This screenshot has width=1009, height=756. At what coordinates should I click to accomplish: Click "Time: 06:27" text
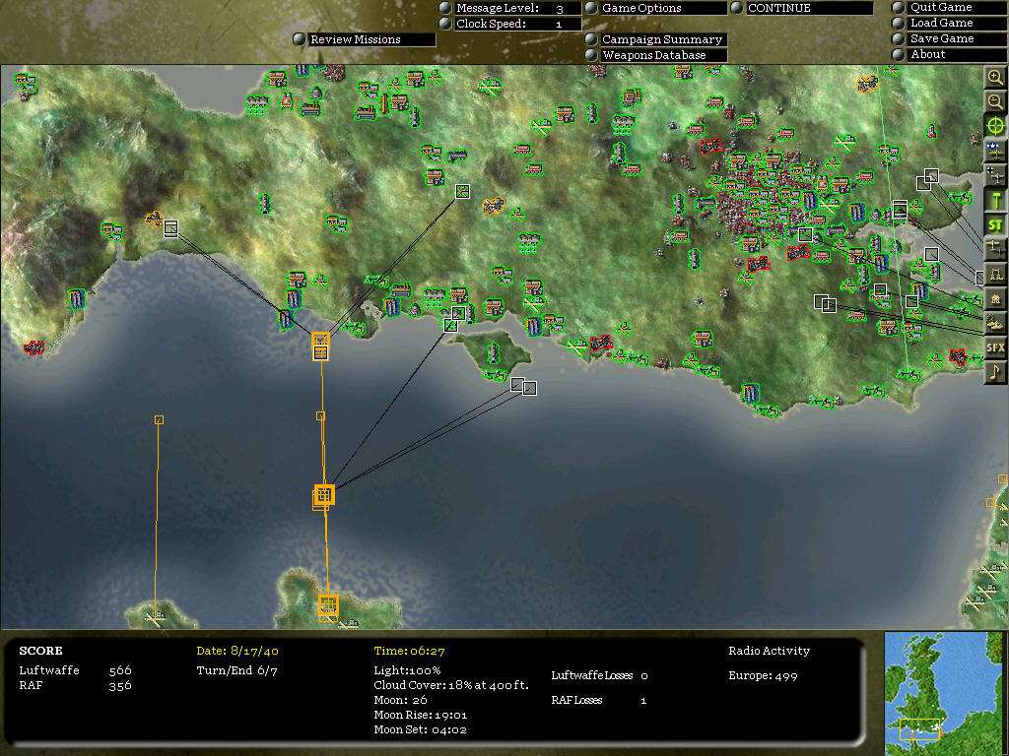point(409,651)
